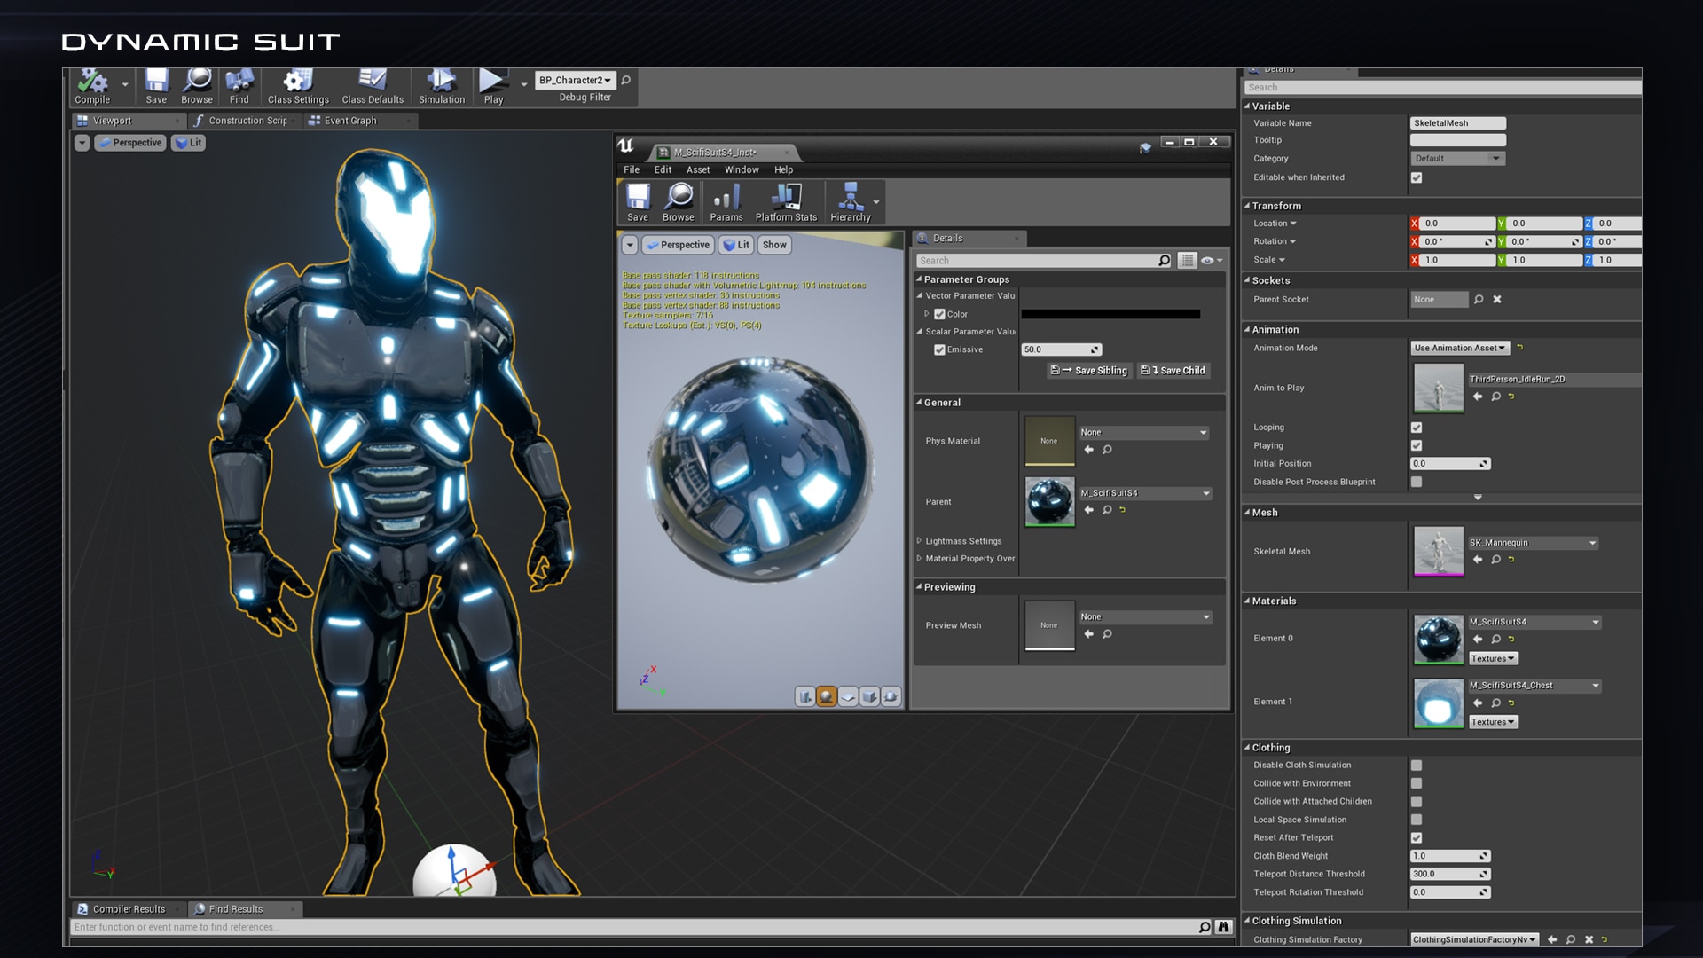Screen dimensions: 1703x958
Task: Open the material Hierarchy view
Action: click(x=850, y=201)
